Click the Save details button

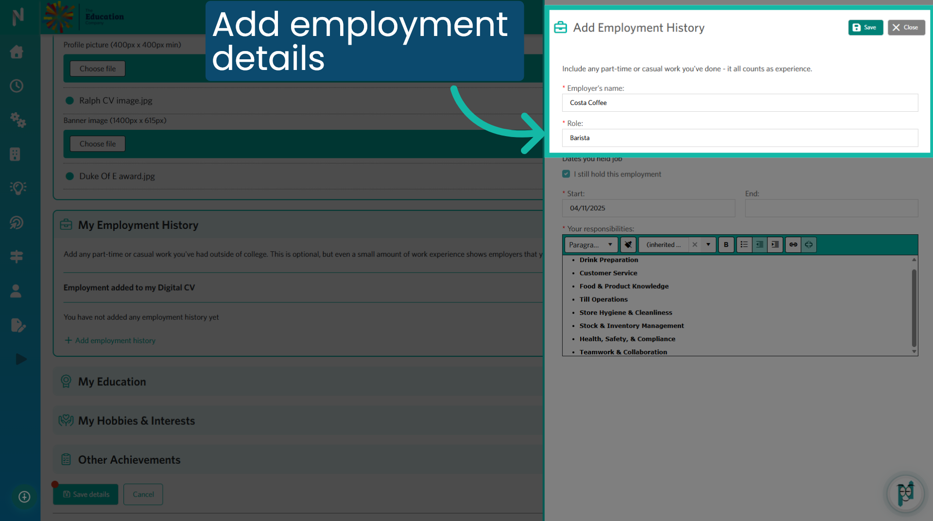[86, 494]
